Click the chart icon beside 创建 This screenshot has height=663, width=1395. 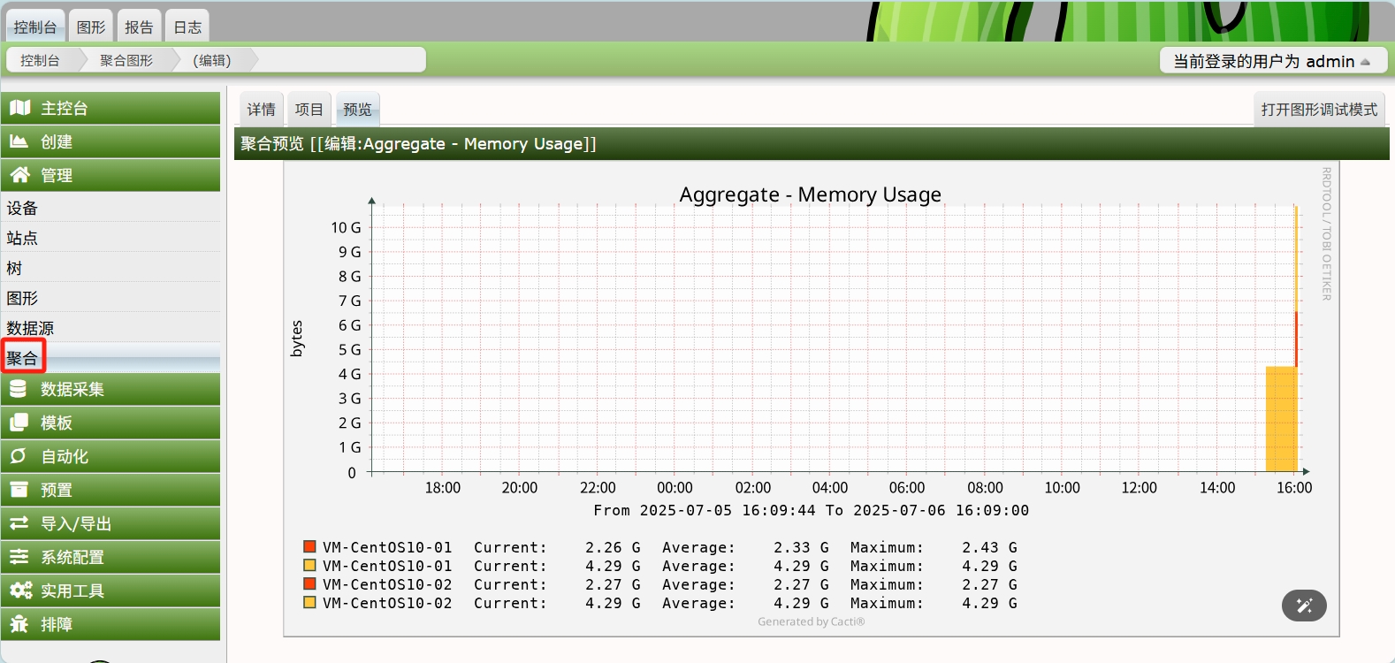coord(19,141)
